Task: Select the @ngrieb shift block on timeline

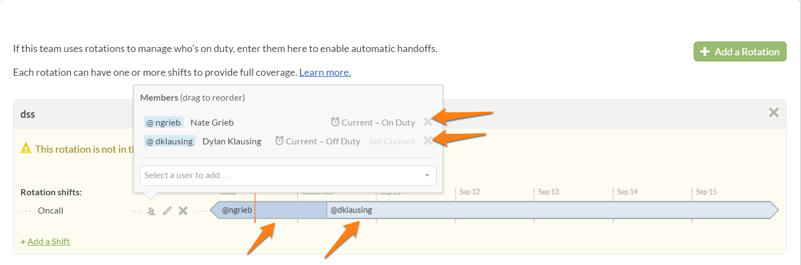Action: click(271, 210)
